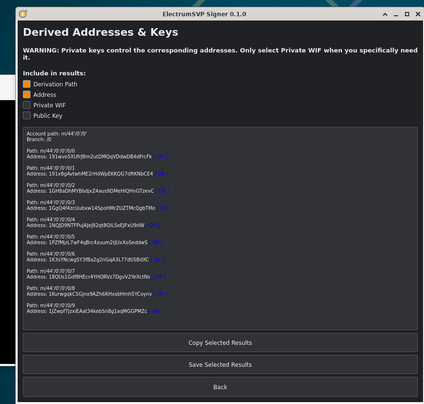
Task: Click address text 1GH8aDhMYBbdjxZ4aus9DMeHiQHnGTzevC
Action: (x=101, y=191)
